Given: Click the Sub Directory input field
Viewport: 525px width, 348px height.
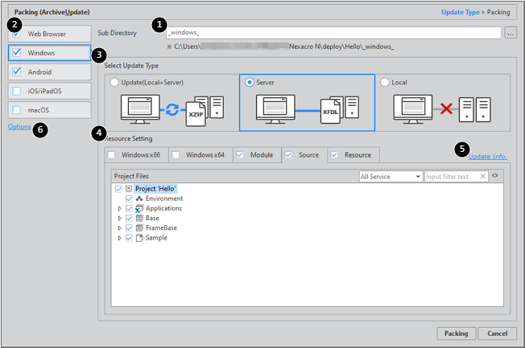Looking at the screenshot, I should coord(334,33).
